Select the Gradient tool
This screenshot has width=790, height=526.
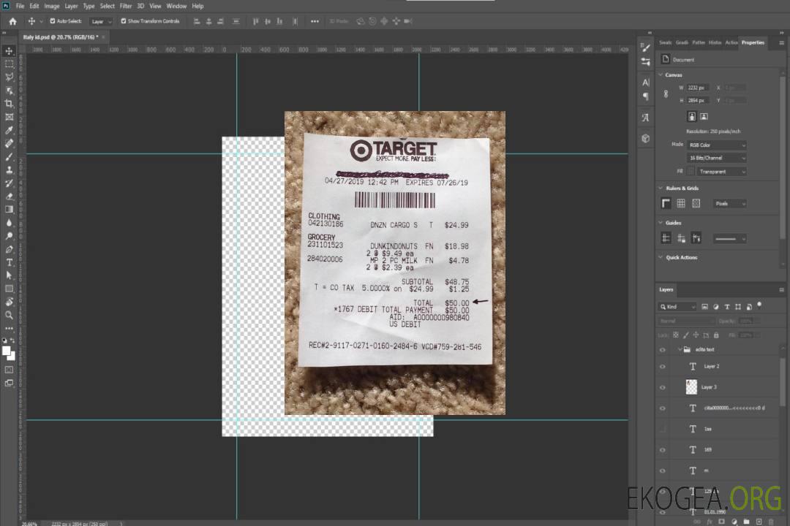point(9,210)
